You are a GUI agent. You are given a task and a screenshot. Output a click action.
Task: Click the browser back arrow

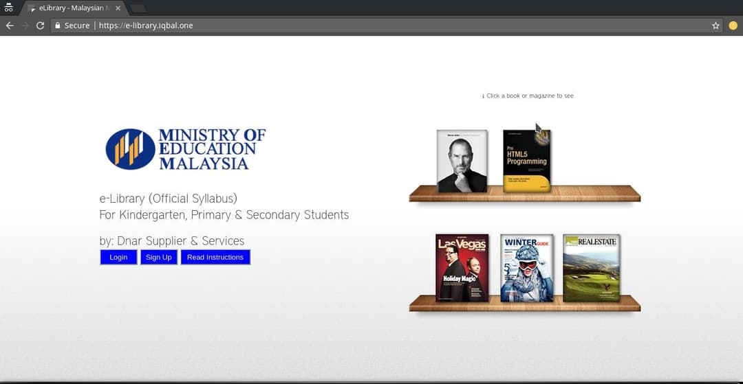pyautogui.click(x=10, y=25)
